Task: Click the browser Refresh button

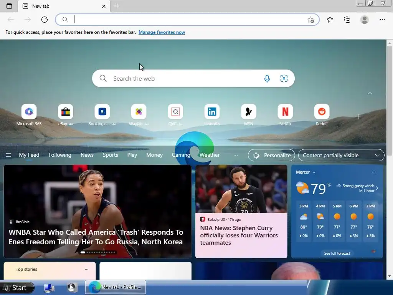Action: (x=45, y=20)
